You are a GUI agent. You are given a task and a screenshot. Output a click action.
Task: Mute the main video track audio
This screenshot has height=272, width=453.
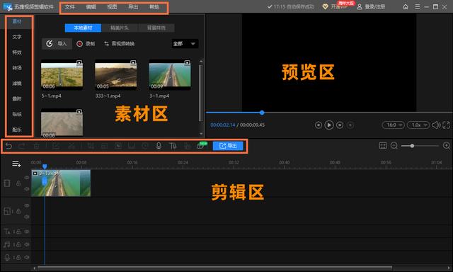27,188
